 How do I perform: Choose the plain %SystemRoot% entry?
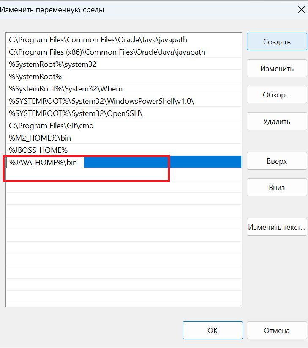pos(35,77)
